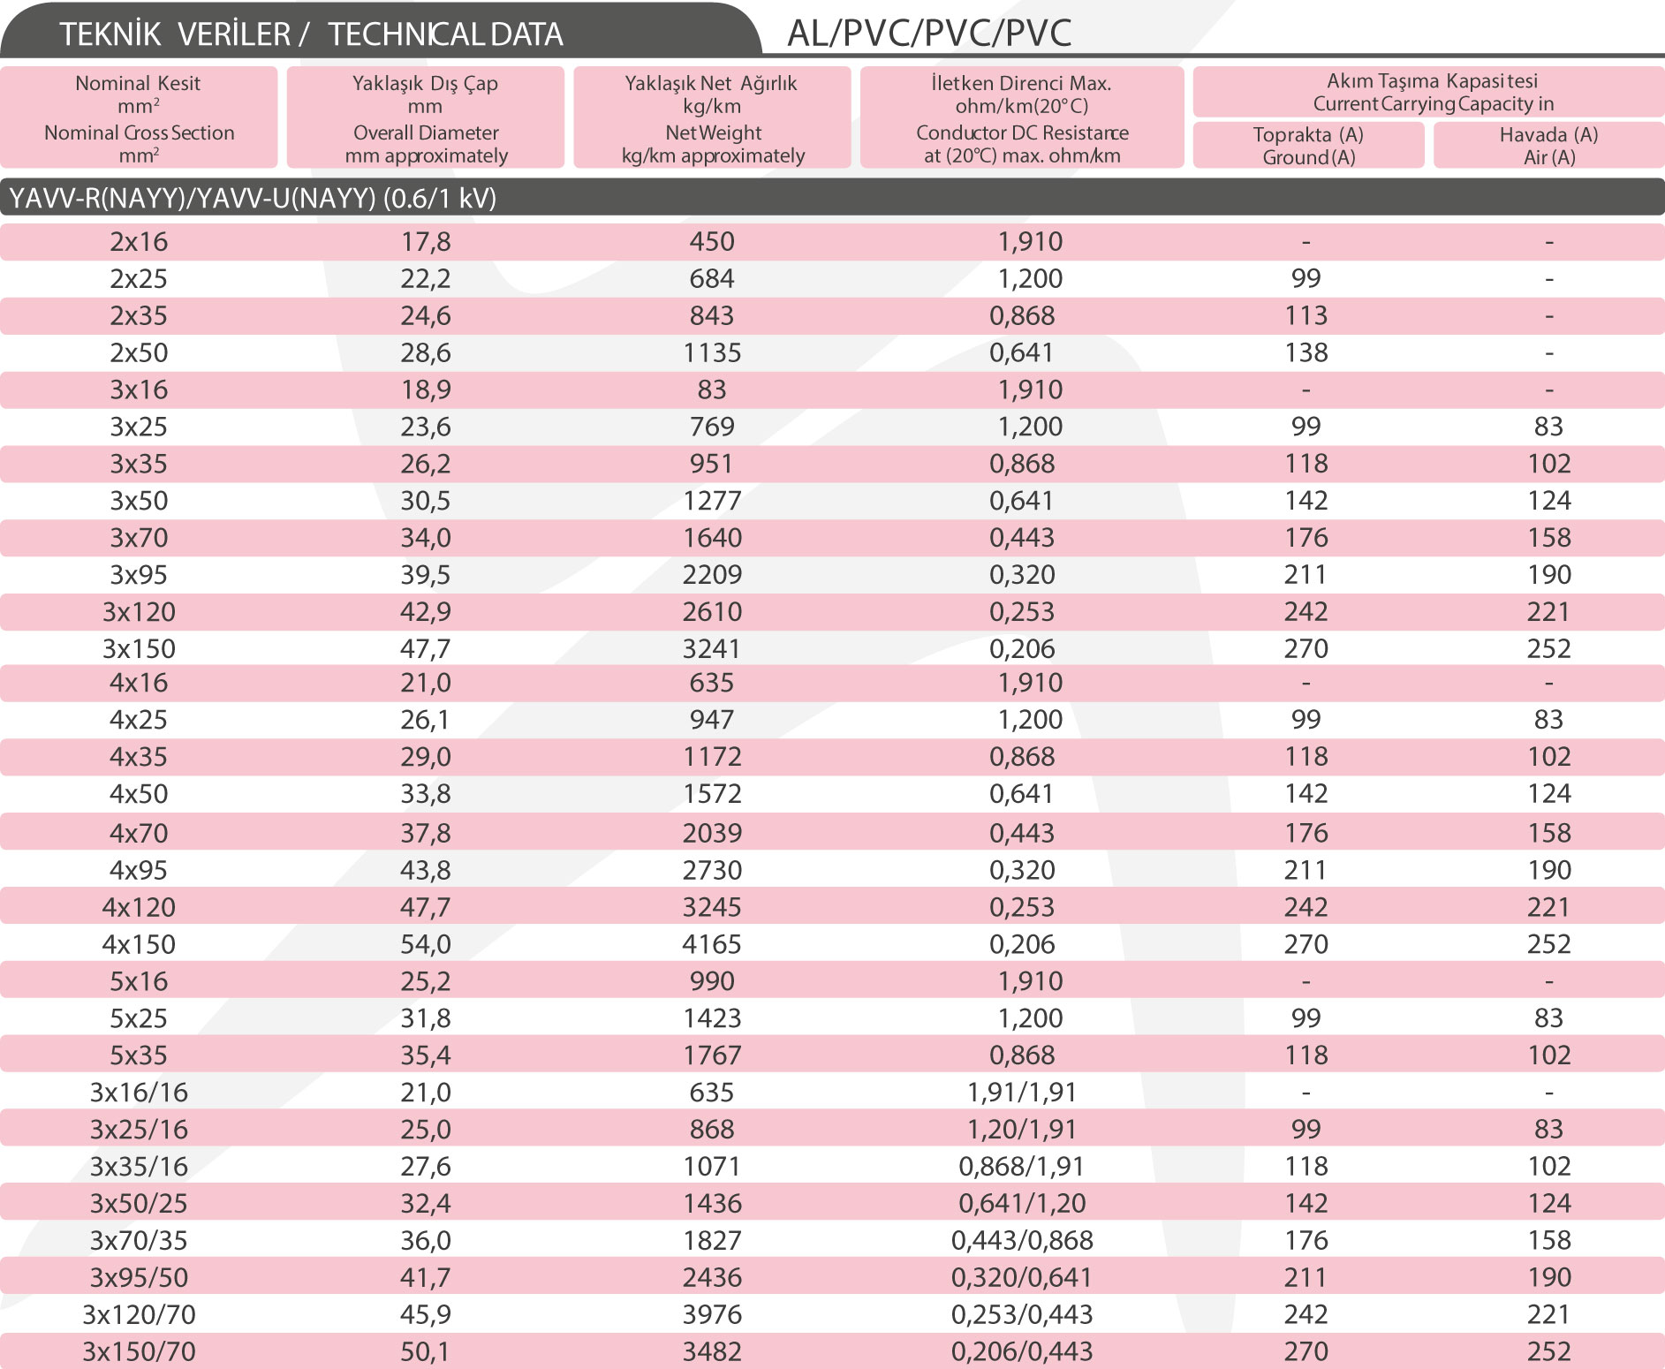This screenshot has height=1369, width=1665.
Task: Click the AL/PVC/PVC/PVC heading
Action: pos(929,34)
